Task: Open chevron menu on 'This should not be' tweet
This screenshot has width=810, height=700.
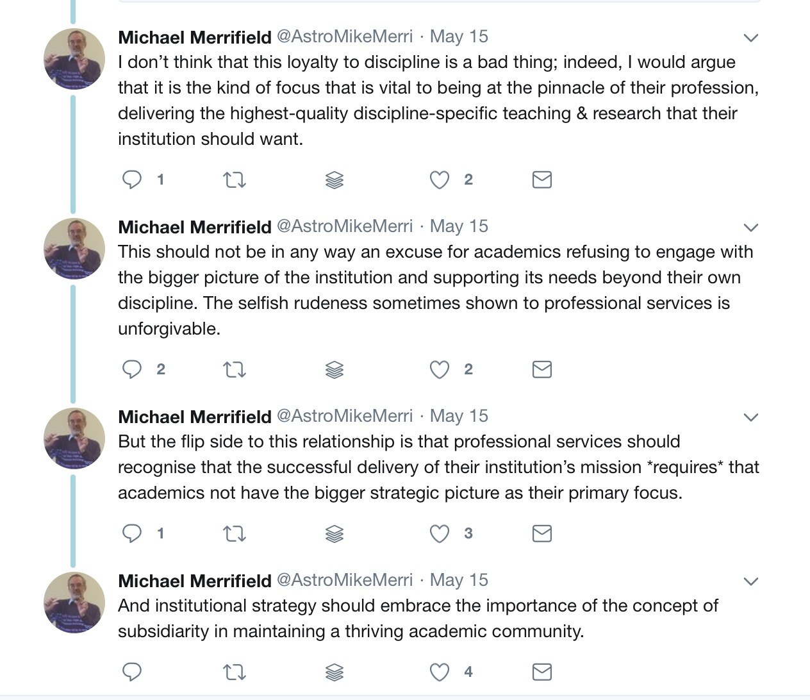Action: pos(751,228)
